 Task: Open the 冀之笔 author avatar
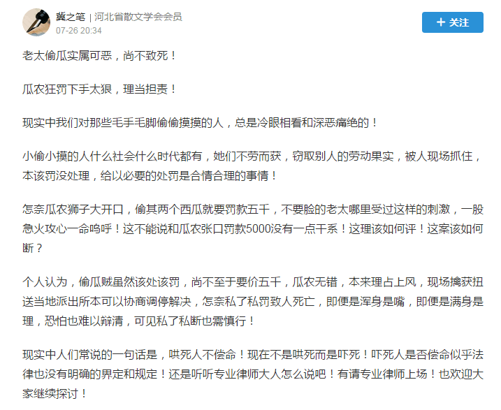(36, 22)
